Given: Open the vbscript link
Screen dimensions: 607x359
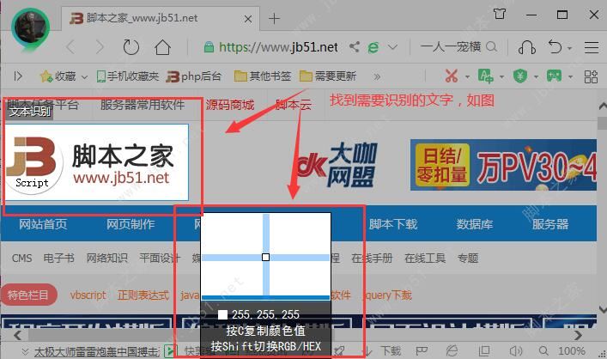Looking at the screenshot, I should (x=88, y=295).
